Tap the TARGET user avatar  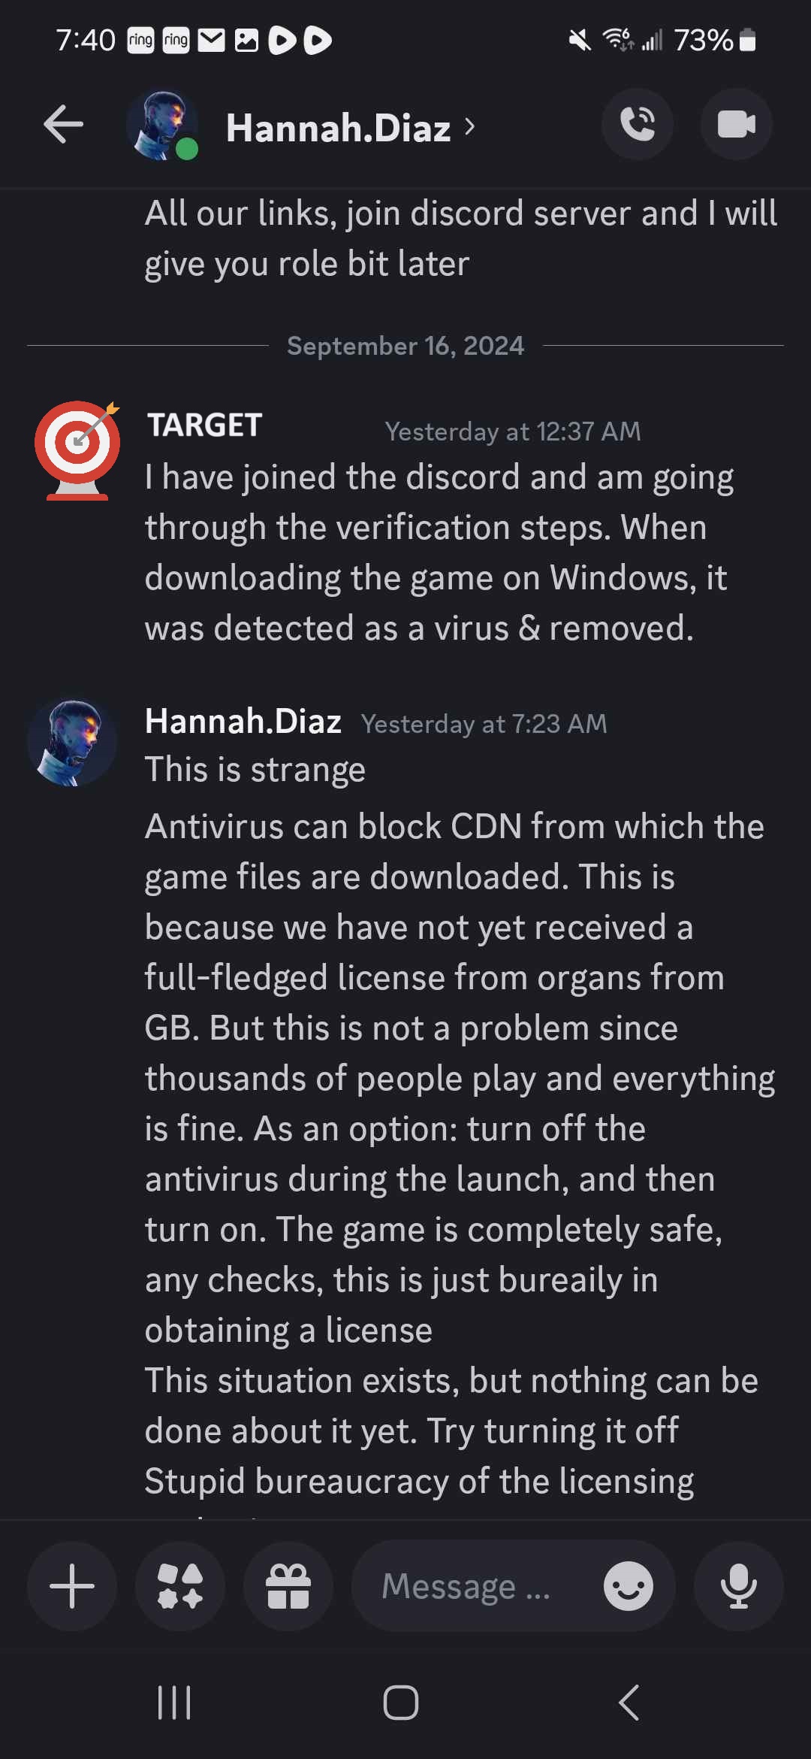[77, 450]
